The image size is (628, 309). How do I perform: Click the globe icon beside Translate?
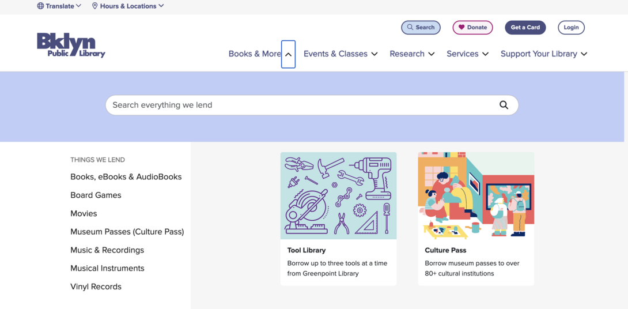click(40, 6)
